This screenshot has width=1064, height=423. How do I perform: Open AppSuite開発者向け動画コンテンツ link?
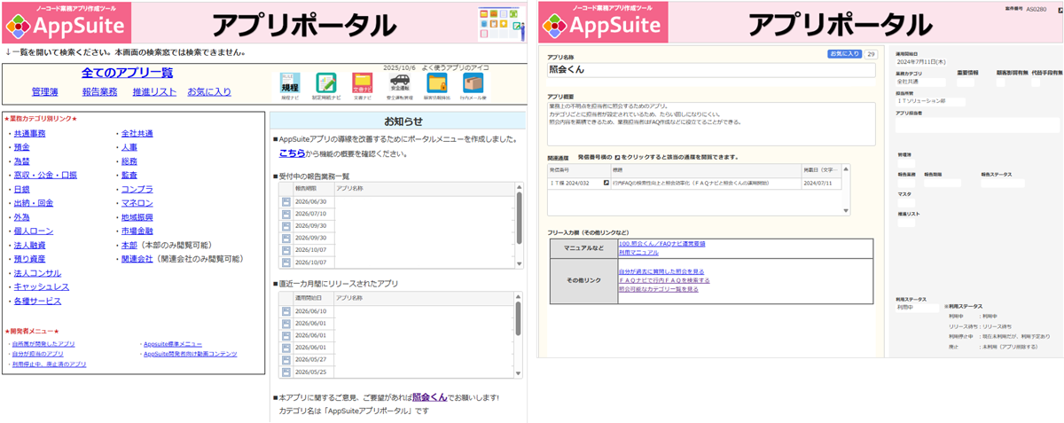[190, 353]
